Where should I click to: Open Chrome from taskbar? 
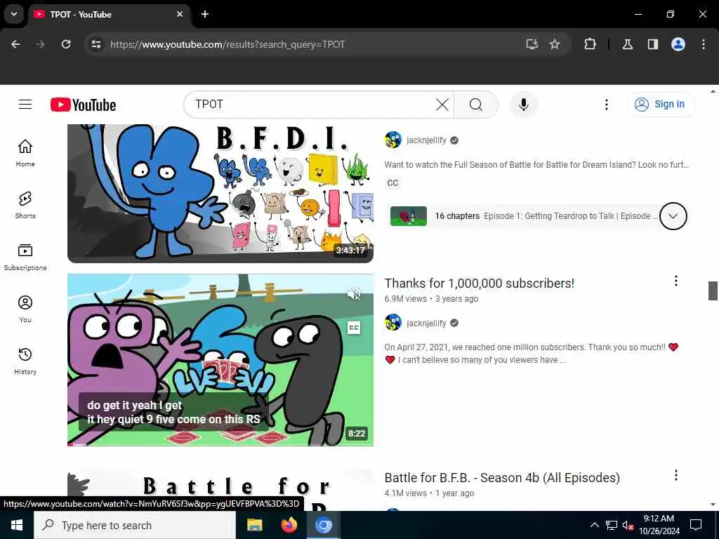(323, 525)
